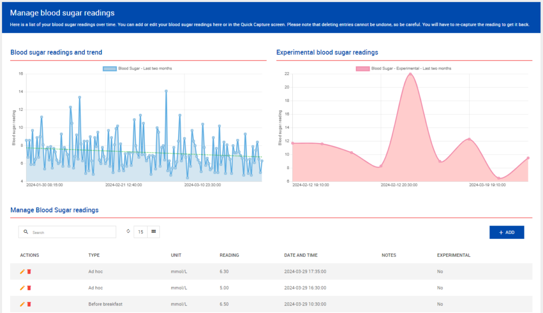Click 'Ad hoc' in the 16:30:00 row
This screenshot has height=313, width=543.
95,288
